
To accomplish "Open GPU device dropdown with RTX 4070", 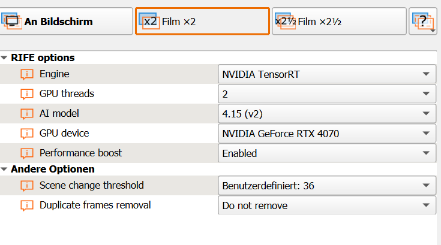I will [326, 134].
